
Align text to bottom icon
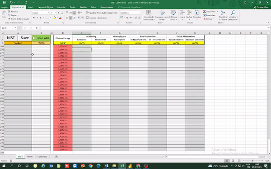[x=74, y=13]
